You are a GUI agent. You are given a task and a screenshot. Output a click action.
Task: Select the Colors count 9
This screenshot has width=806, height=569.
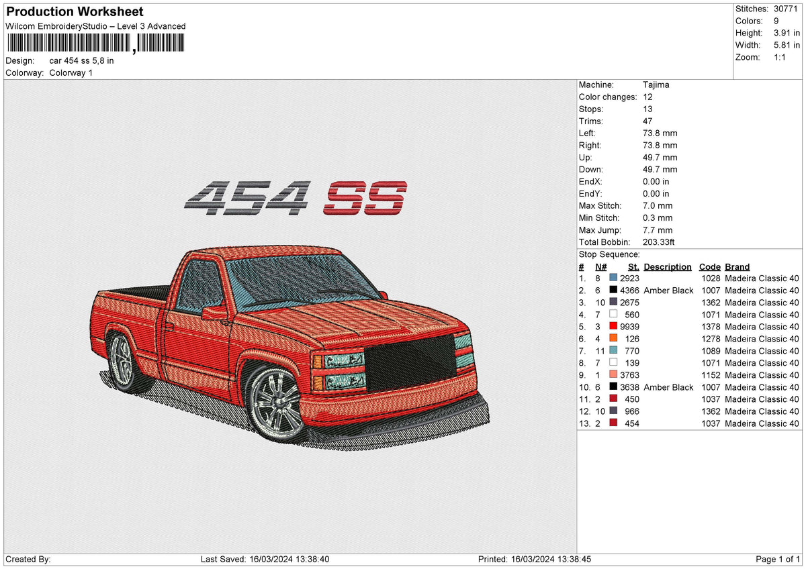point(776,21)
